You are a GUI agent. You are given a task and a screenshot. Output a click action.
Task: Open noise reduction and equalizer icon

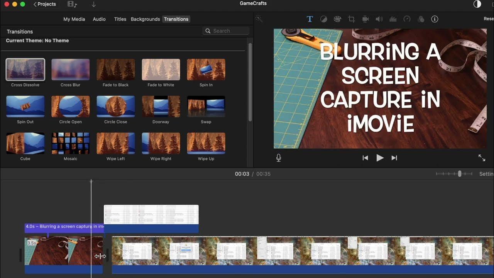pyautogui.click(x=393, y=19)
